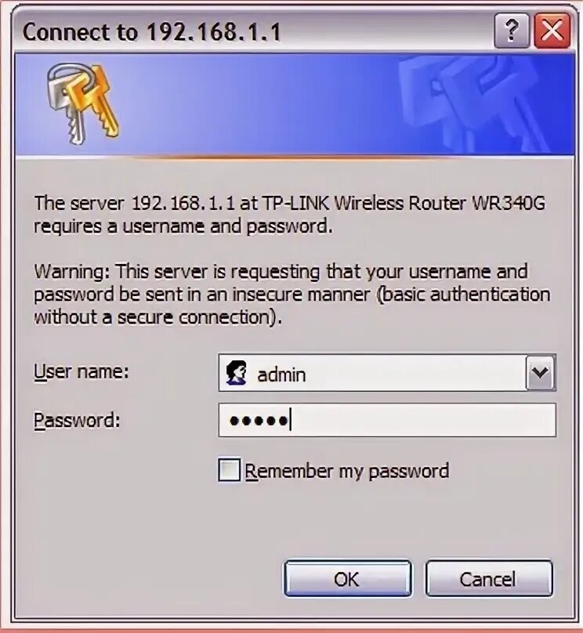Click the padlock and keys icon
583x633 pixels.
point(83,103)
